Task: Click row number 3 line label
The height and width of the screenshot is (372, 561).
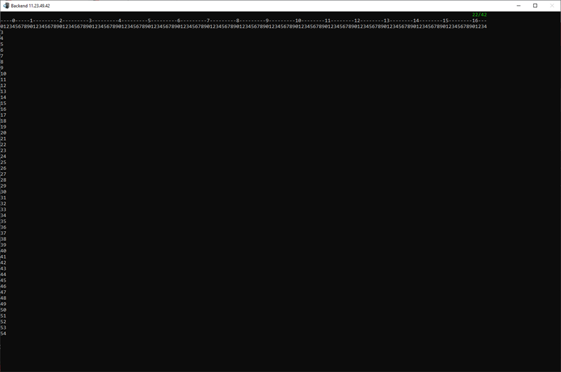Action: (2, 32)
